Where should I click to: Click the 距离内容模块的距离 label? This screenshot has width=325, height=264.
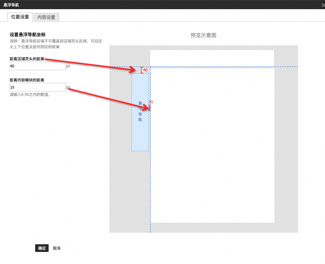pyautogui.click(x=27, y=80)
